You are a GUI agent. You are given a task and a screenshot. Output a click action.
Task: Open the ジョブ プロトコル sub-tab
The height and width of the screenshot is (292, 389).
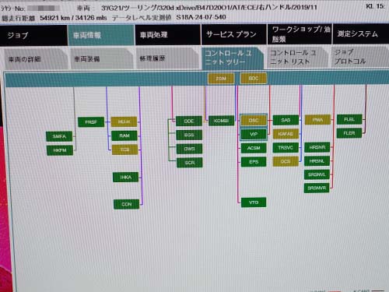360,57
